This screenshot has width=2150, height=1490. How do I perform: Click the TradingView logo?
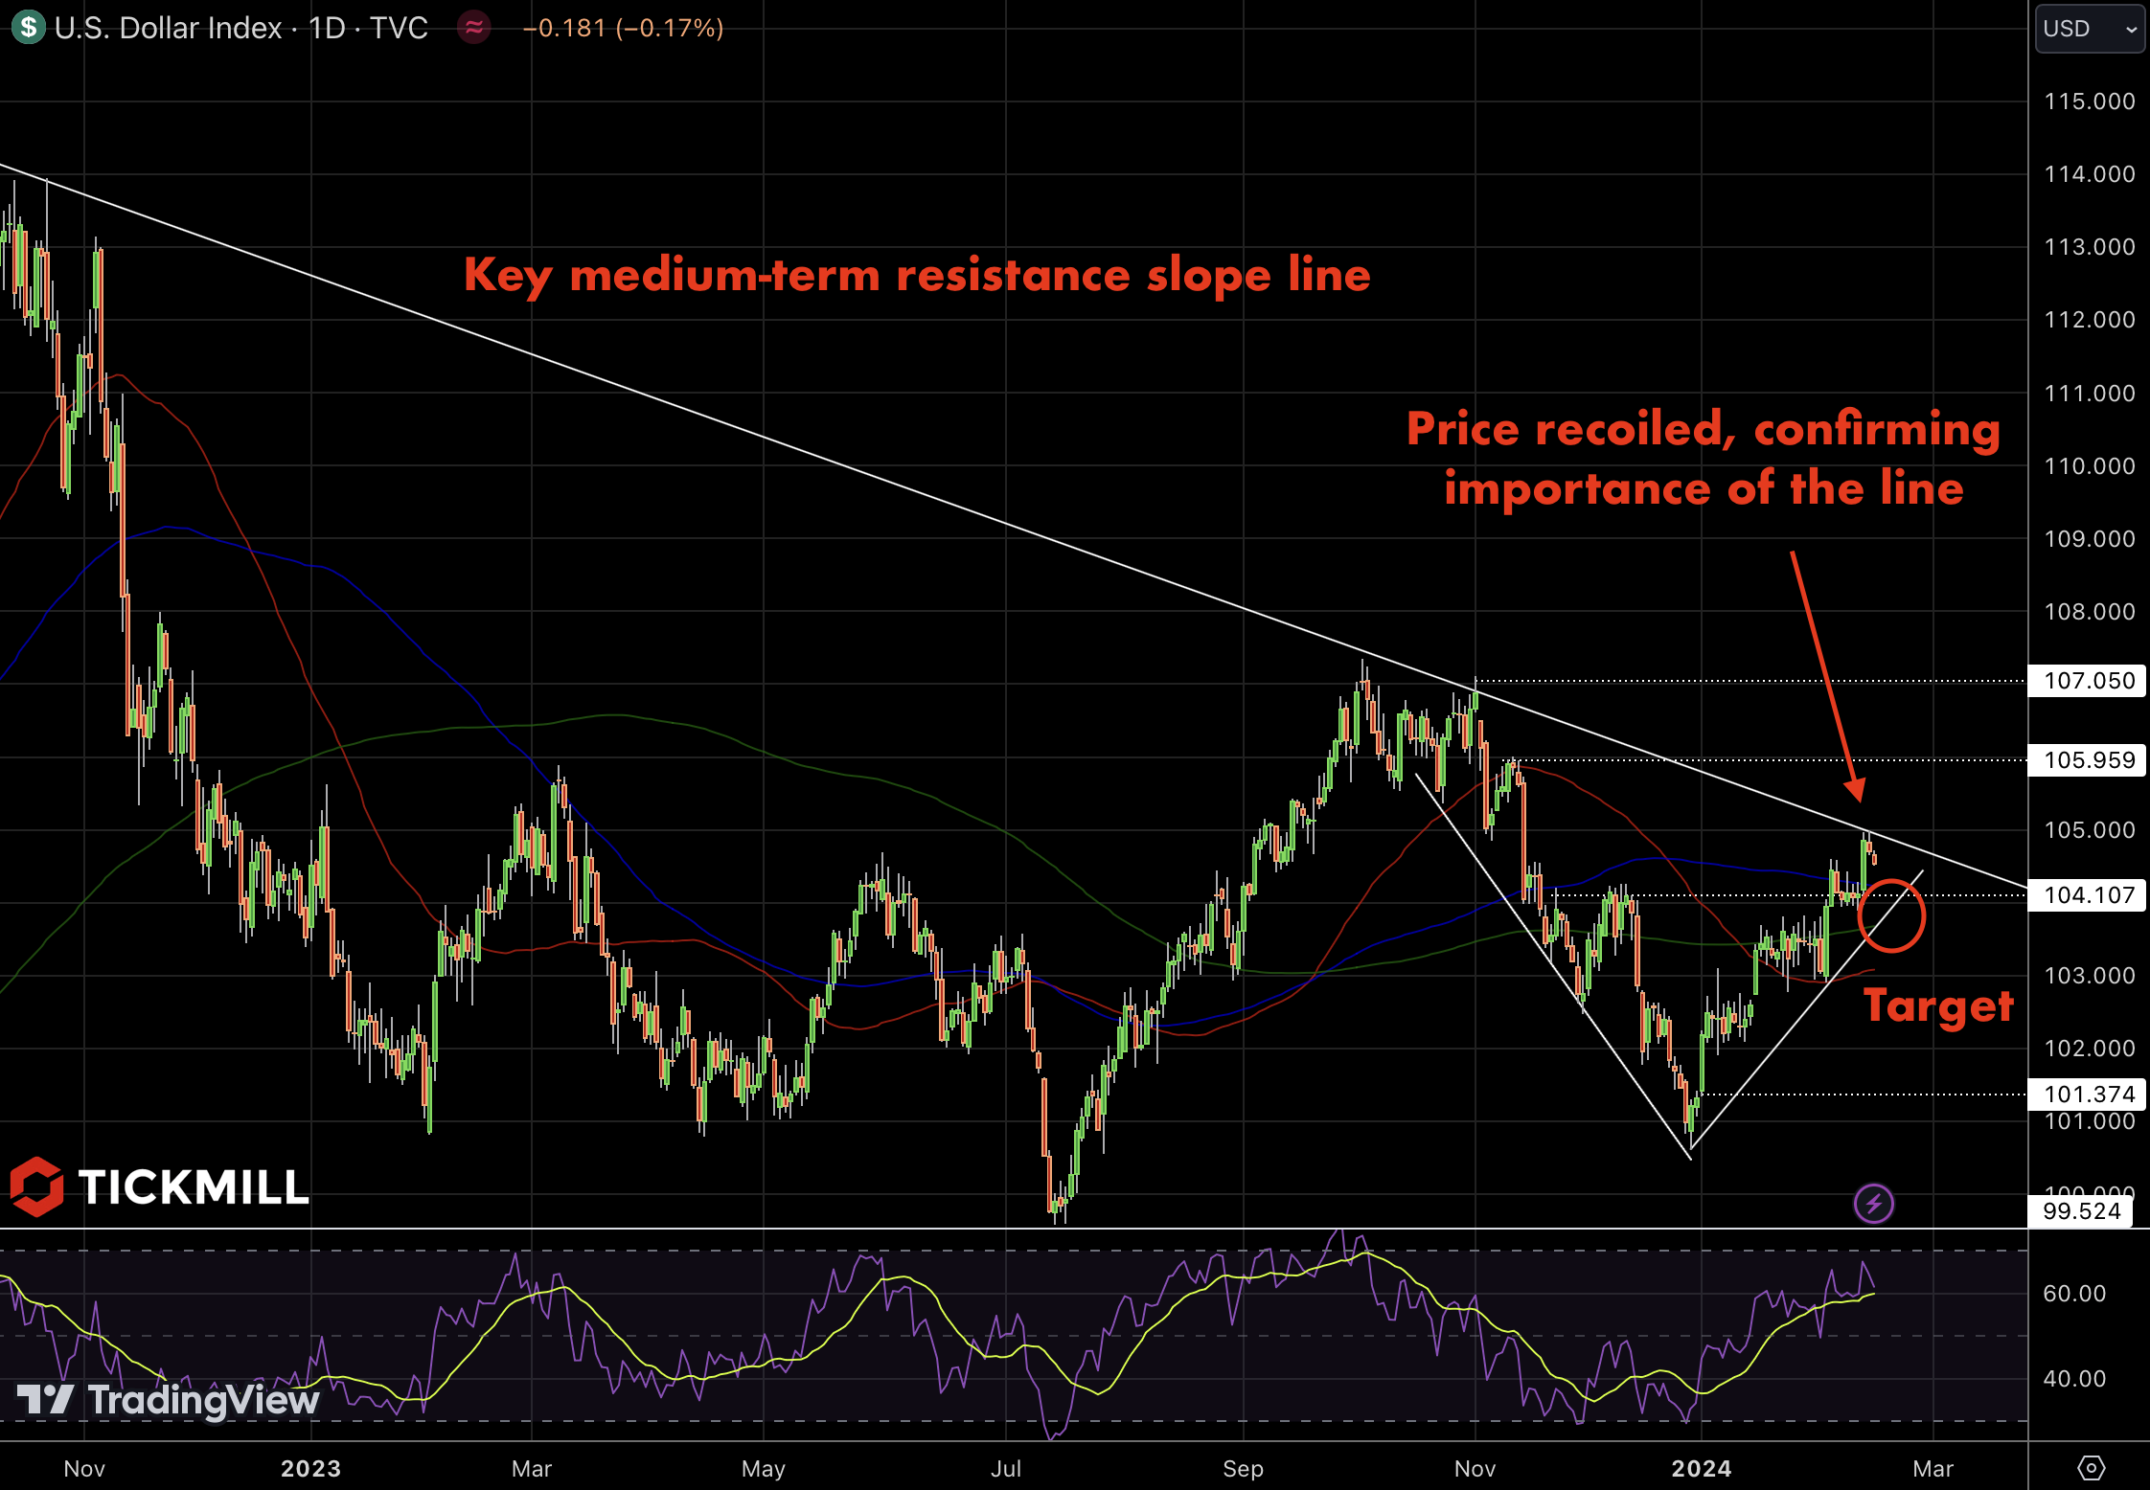169,1400
